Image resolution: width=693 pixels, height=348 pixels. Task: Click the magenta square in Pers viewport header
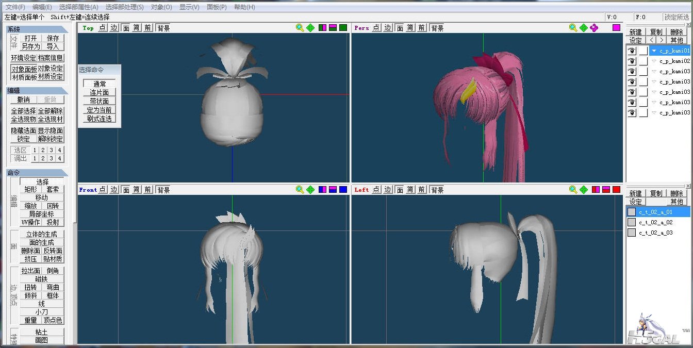tap(616, 28)
